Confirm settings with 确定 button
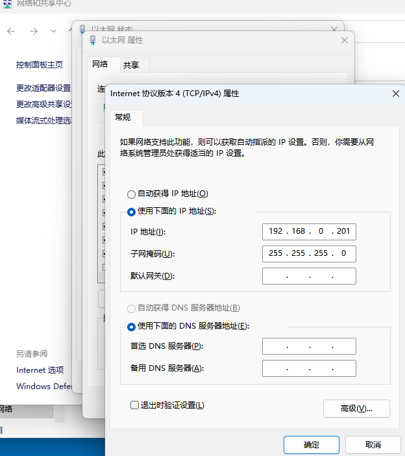 click(311, 445)
